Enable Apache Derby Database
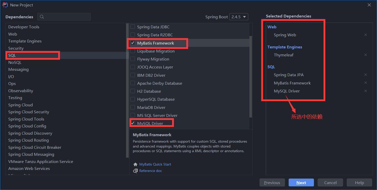 [133, 83]
